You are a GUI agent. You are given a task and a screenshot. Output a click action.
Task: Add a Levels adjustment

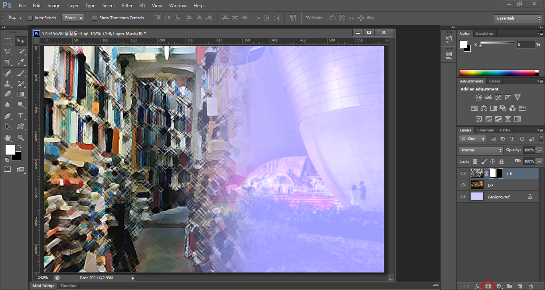489,97
